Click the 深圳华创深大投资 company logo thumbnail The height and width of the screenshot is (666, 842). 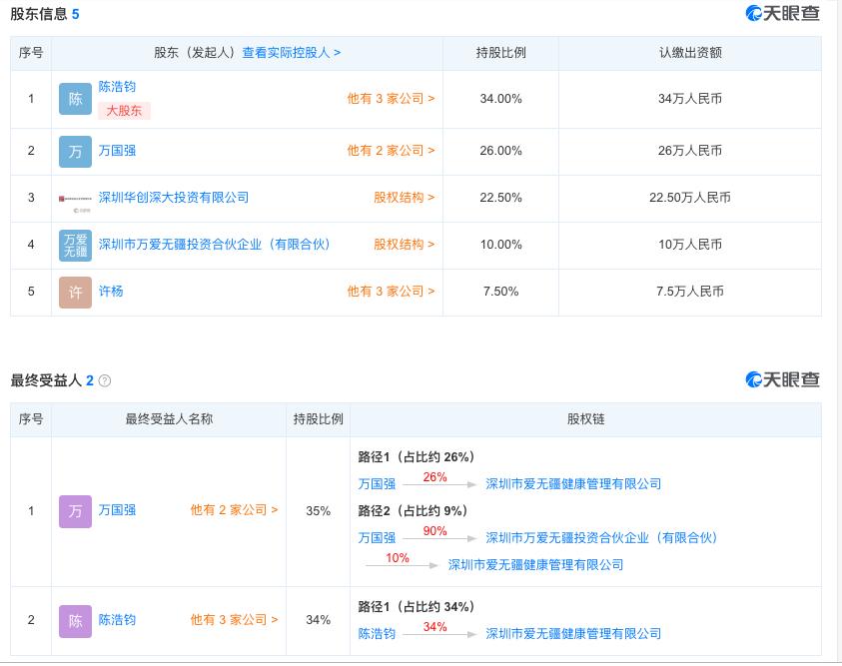[75, 199]
